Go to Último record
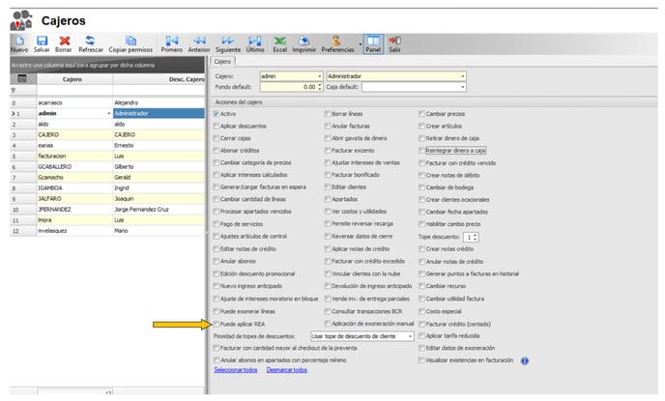Image resolution: width=665 pixels, height=401 pixels. point(255,44)
